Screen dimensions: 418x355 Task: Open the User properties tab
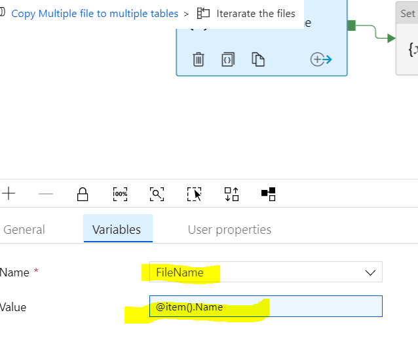click(229, 229)
